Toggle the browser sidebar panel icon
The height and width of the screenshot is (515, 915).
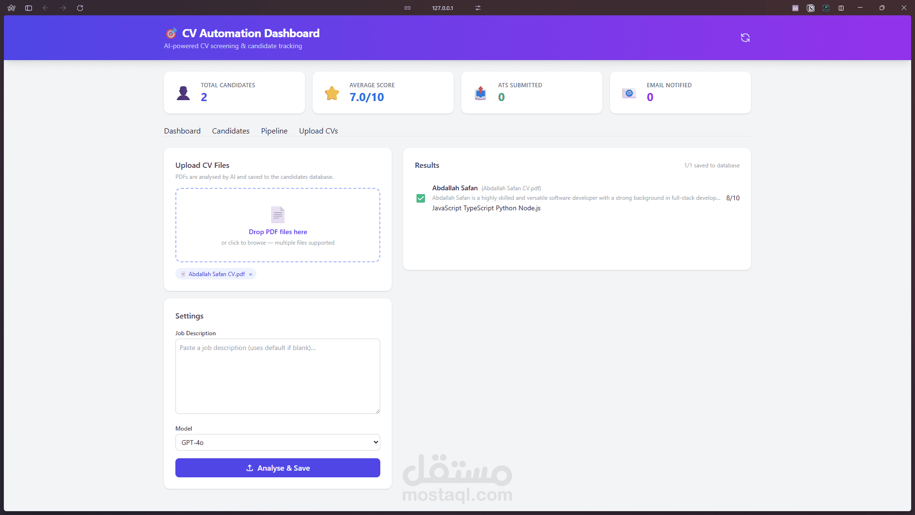29,8
